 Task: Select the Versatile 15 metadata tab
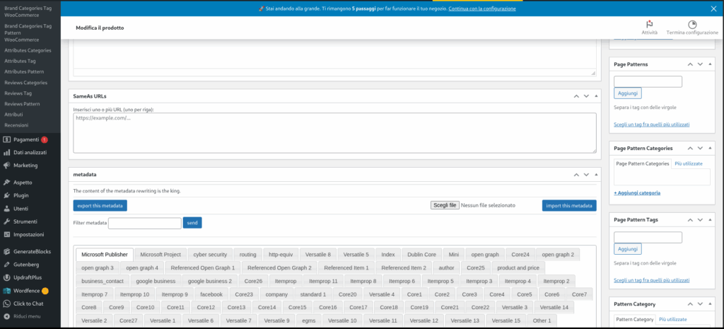506,321
